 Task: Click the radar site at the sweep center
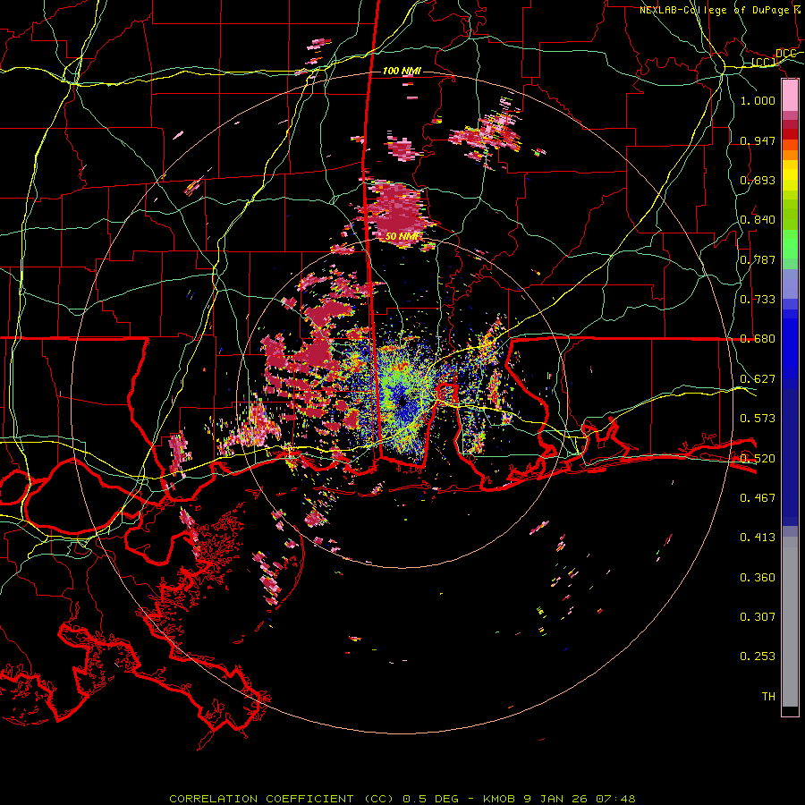click(x=402, y=401)
